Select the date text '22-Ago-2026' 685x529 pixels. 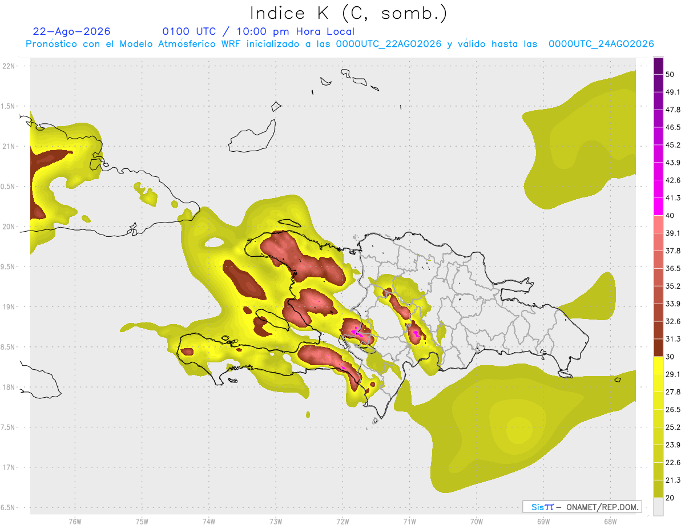[72, 31]
